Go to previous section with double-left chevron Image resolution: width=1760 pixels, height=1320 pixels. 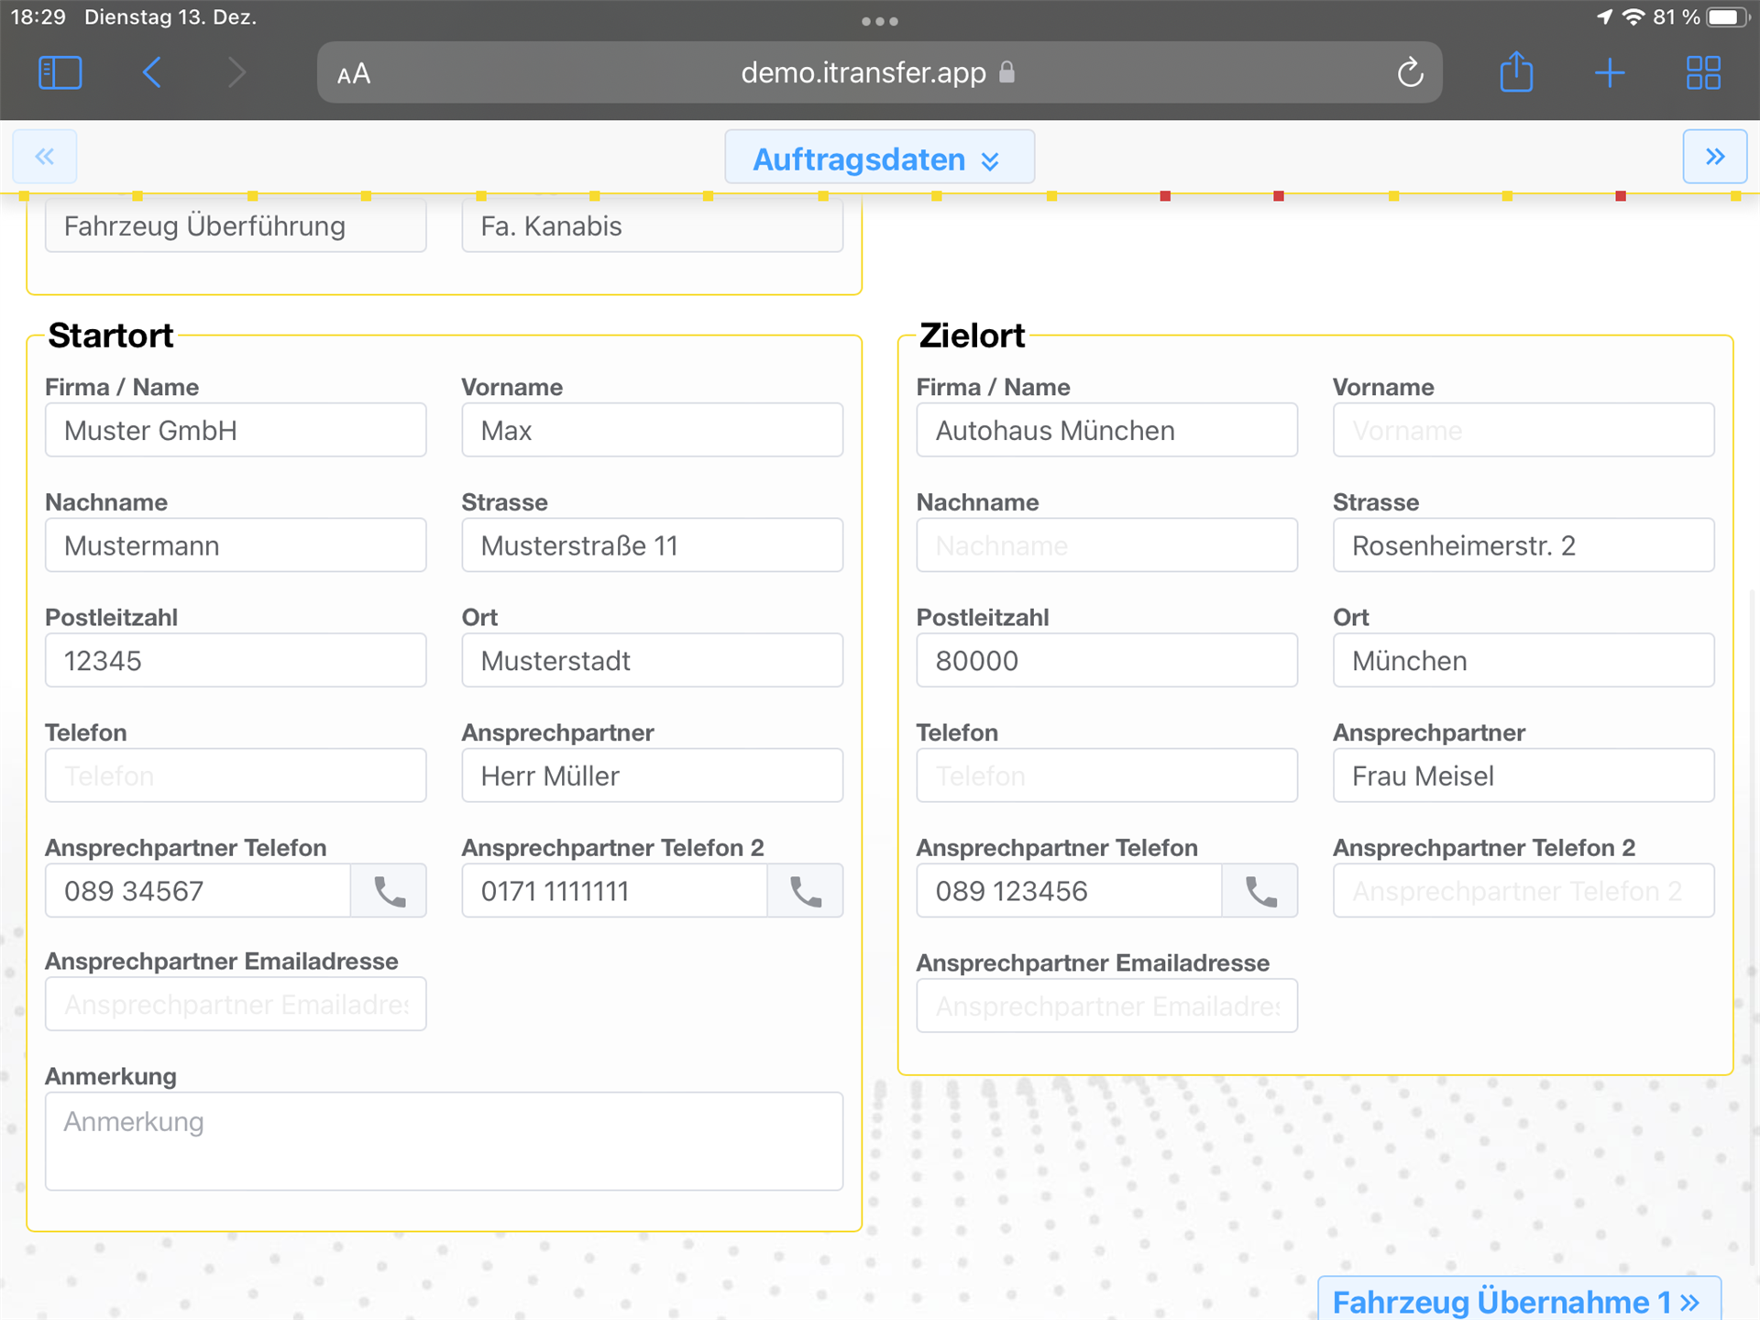[44, 157]
